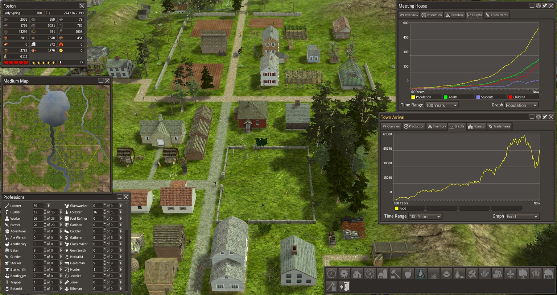Pin the Meeting House window

[545, 6]
